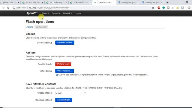
Task: Open the System dropdown menu
Action: [x=56, y=13]
